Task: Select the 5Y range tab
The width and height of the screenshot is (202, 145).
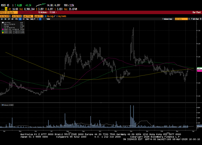Action: (24, 19)
